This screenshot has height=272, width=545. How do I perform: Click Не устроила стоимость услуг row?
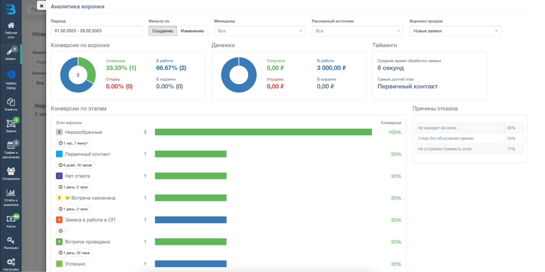coord(469,149)
